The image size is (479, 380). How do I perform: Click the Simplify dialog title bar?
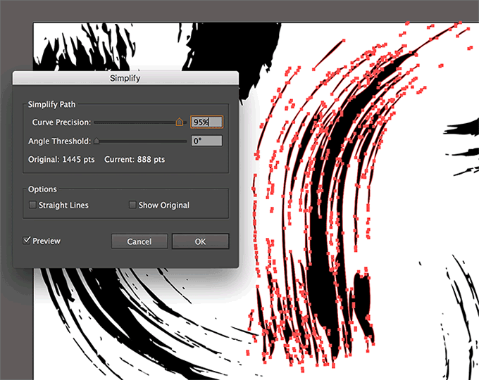(x=125, y=78)
